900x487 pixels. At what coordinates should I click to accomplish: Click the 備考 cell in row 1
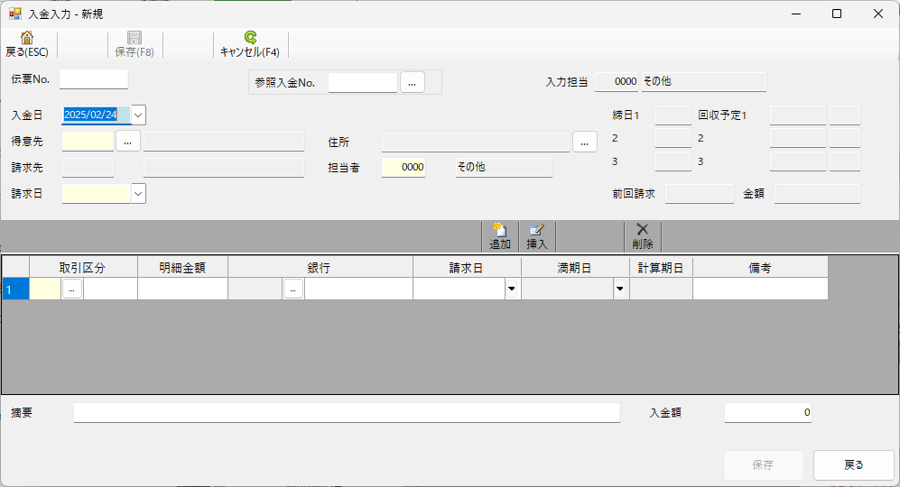(760, 289)
